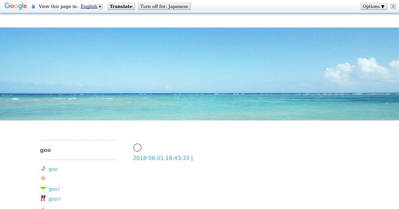Close the Google translate bar
Image resolution: width=399 pixels, height=209 pixels.
393,6
